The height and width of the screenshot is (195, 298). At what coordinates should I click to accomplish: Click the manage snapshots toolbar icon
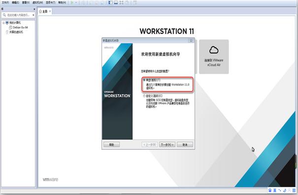tap(102, 2)
